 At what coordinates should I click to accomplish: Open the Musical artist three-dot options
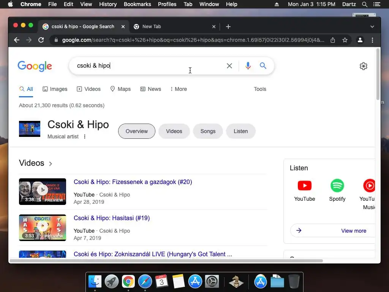(x=85, y=136)
